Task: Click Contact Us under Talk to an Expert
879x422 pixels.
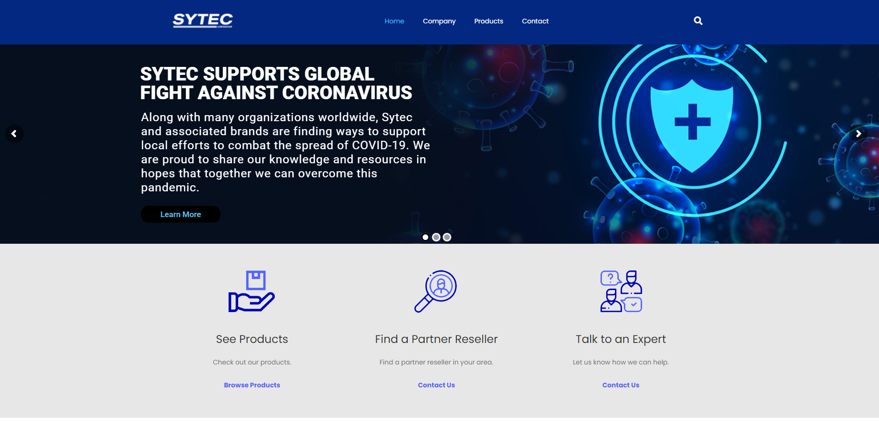Action: pyautogui.click(x=621, y=385)
